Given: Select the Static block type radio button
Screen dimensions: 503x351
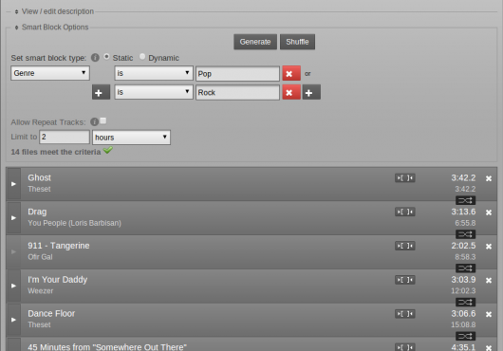Looking at the screenshot, I should 106,57.
